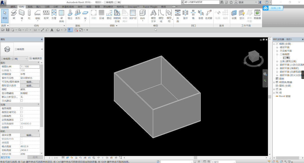The width and height of the screenshot is (304, 163).
Task: Expand the 楼层平面 tree node
Action: pyautogui.click(x=277, y=47)
